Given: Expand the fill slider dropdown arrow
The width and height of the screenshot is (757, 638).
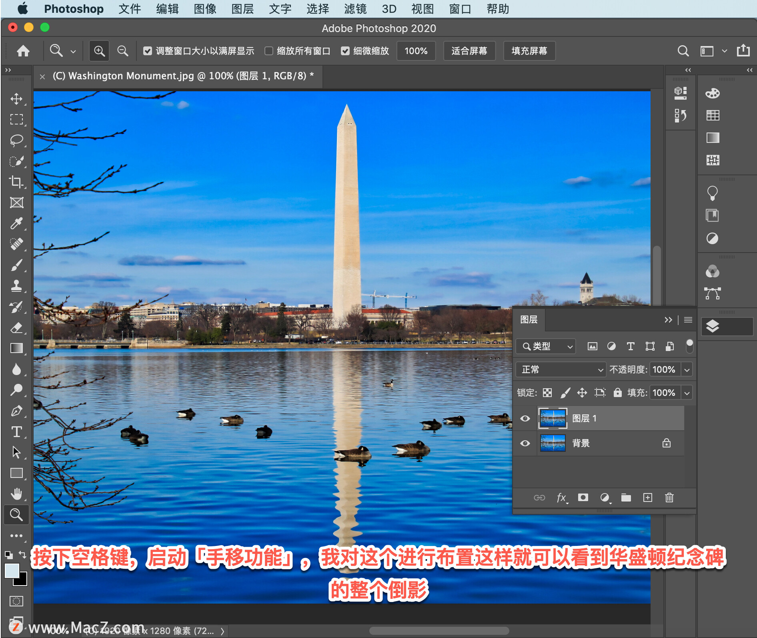Looking at the screenshot, I should (687, 393).
